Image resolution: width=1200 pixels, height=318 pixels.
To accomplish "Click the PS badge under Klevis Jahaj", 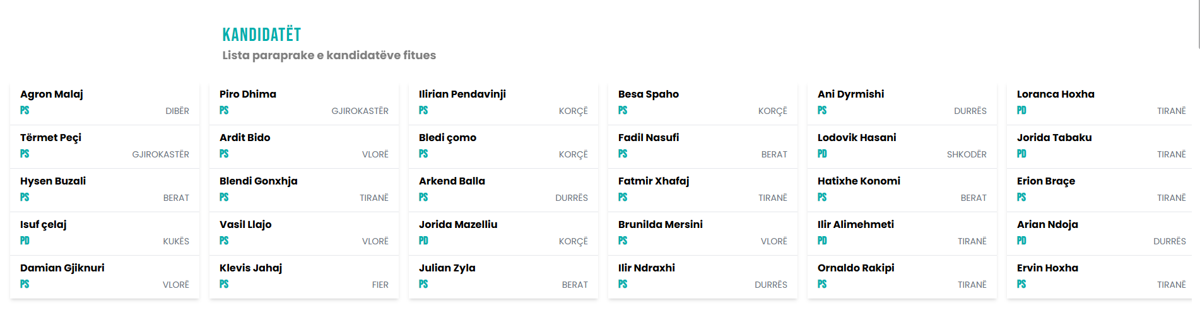I will pyautogui.click(x=224, y=285).
